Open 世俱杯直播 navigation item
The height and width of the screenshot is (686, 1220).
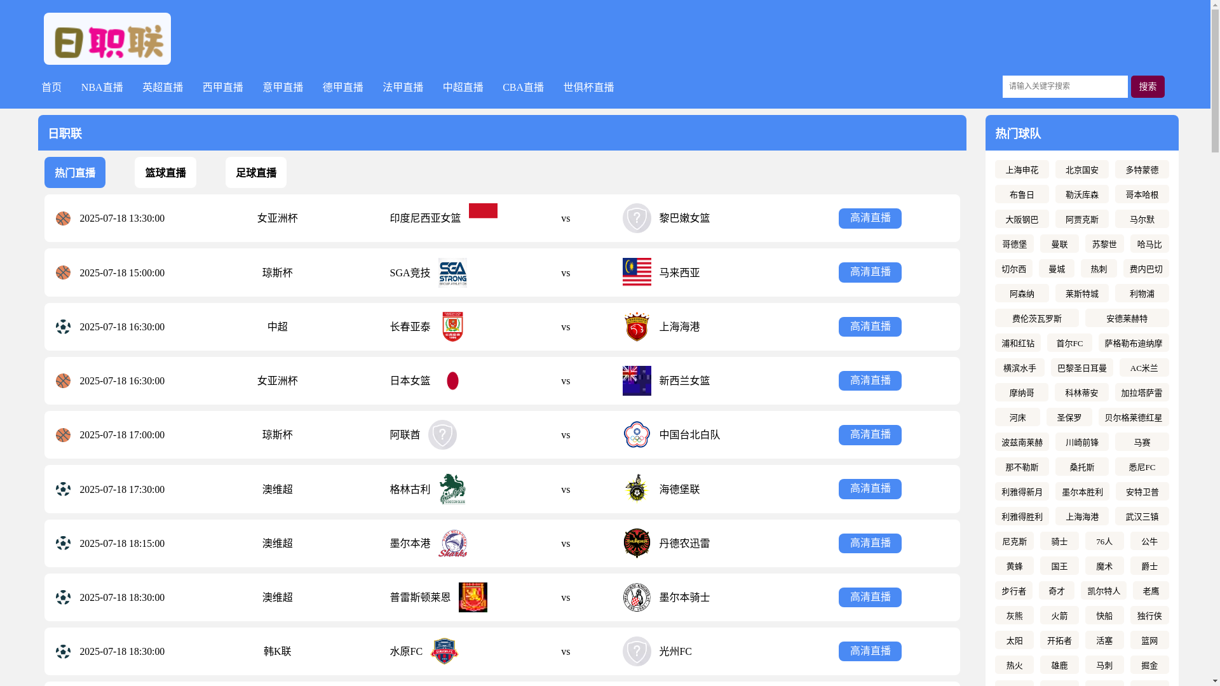pos(589,87)
